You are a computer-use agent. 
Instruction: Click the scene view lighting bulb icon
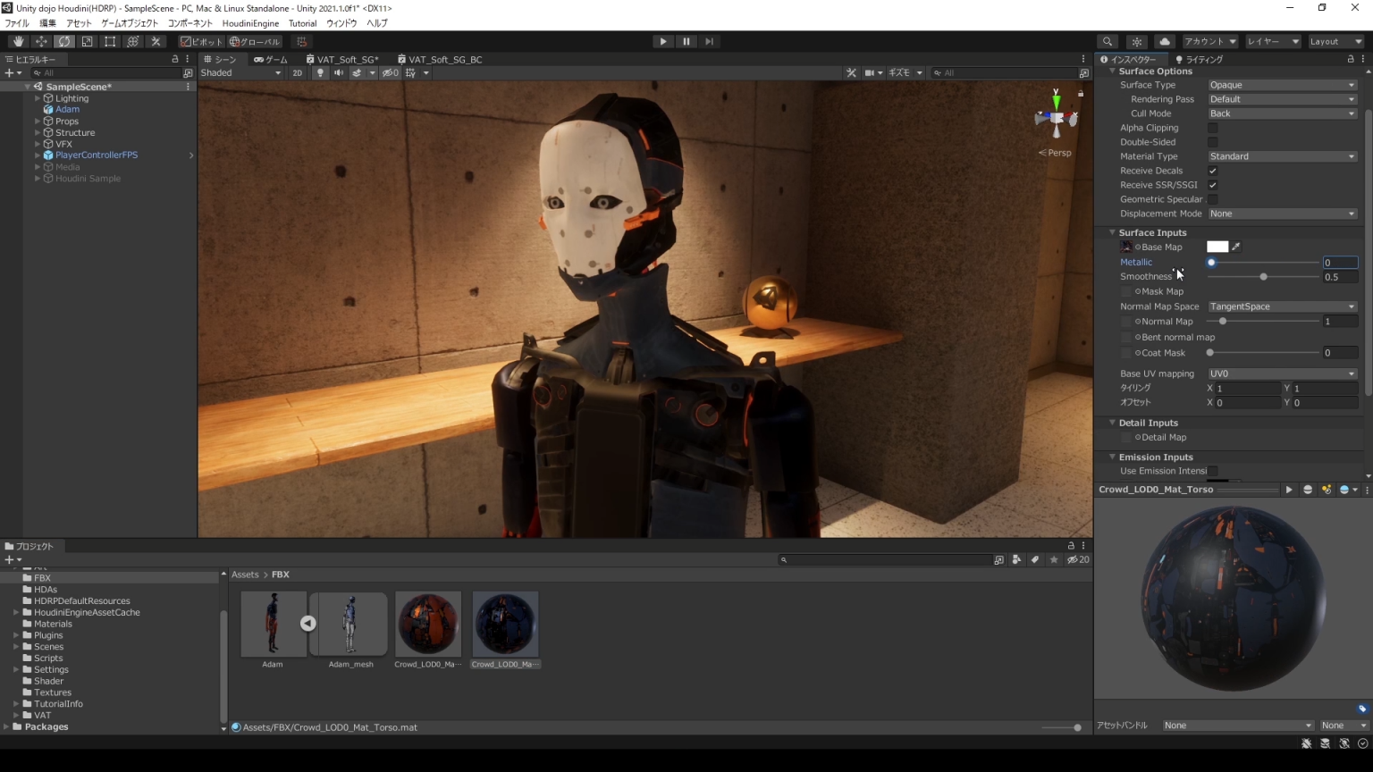[x=320, y=73]
